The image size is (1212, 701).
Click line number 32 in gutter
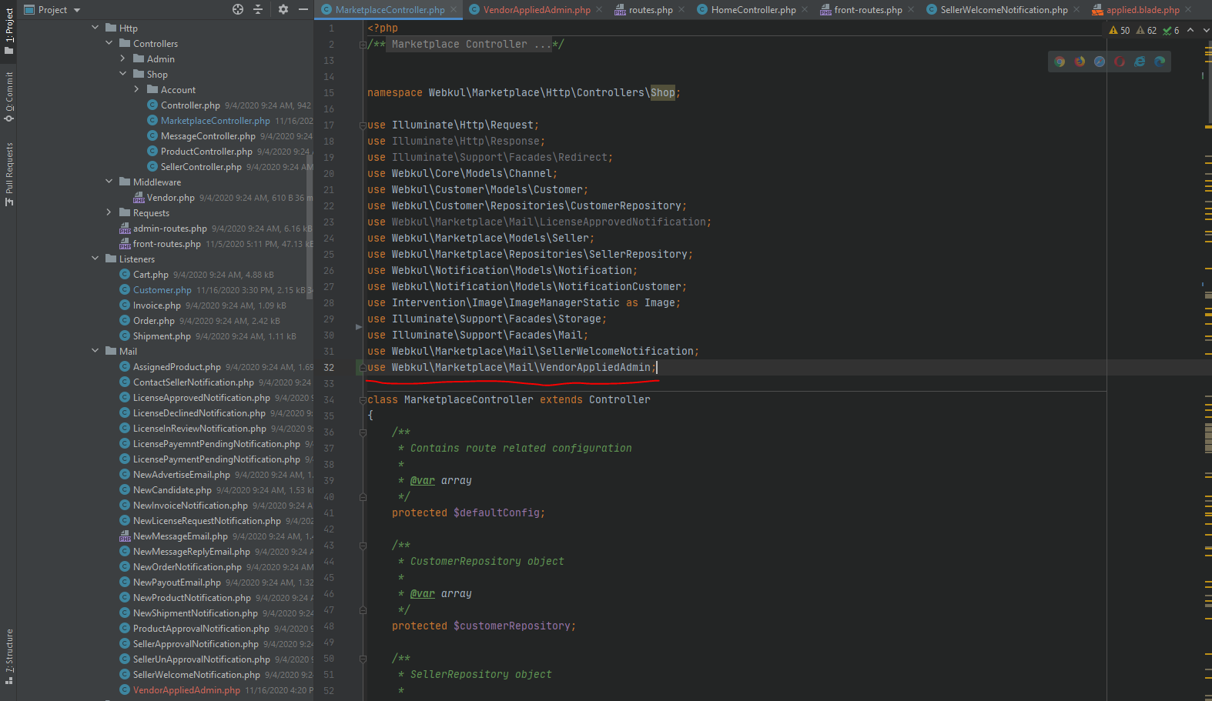(329, 368)
